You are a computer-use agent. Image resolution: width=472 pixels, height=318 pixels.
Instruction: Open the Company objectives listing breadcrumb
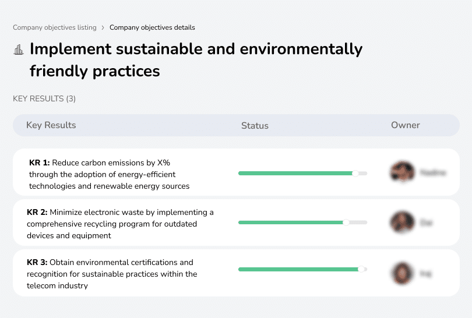(55, 27)
